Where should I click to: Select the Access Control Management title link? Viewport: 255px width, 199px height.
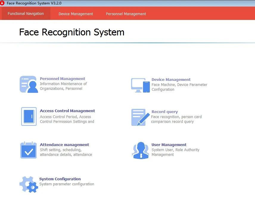[67, 111]
